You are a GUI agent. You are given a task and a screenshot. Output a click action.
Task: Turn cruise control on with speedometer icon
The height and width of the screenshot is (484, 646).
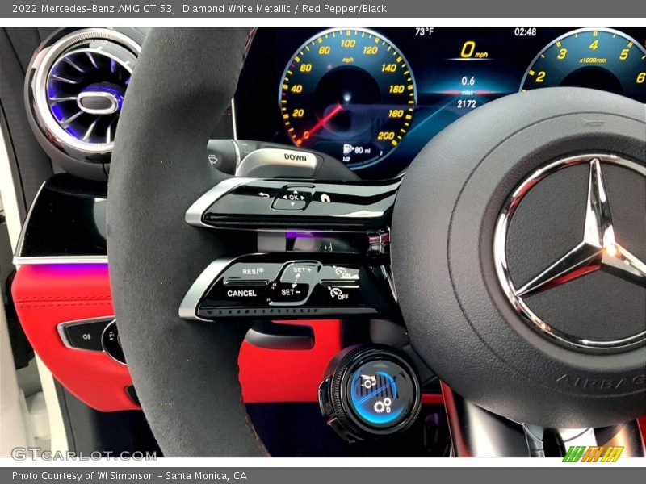coord(346,273)
